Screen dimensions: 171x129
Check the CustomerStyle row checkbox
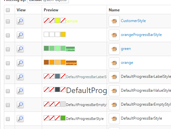pos(8,21)
